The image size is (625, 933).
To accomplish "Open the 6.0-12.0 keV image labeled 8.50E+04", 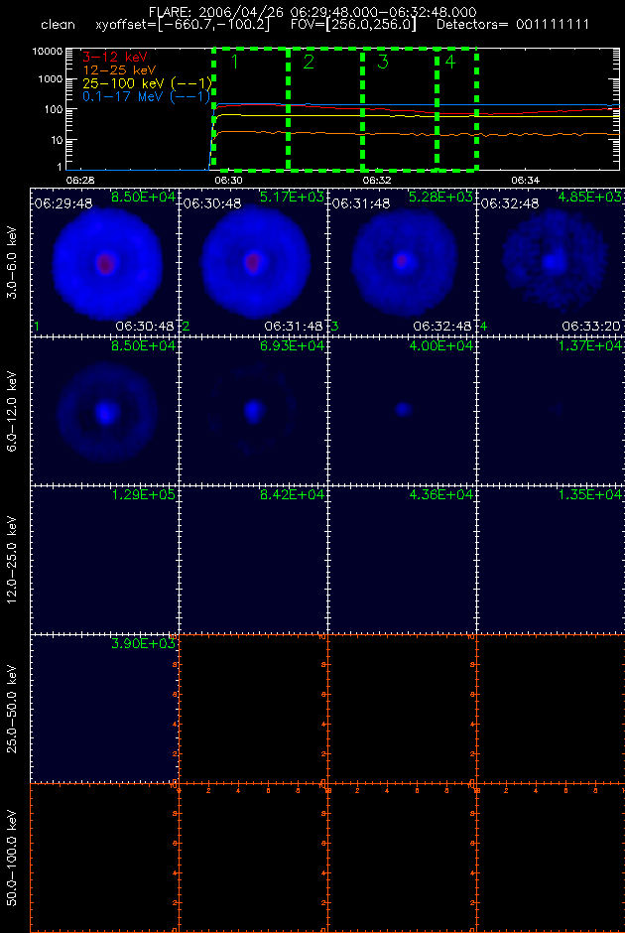I will click(x=104, y=411).
